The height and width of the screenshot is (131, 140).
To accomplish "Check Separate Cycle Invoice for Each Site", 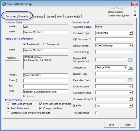I will click(8, 113).
